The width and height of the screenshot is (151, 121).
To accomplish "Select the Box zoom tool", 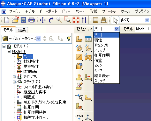I will tap(67, 20).
